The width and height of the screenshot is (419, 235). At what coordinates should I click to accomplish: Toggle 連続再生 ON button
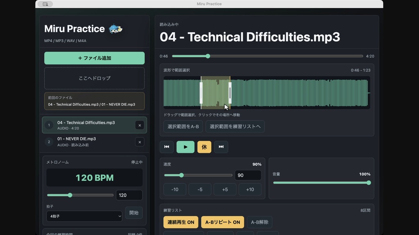pyautogui.click(x=181, y=222)
